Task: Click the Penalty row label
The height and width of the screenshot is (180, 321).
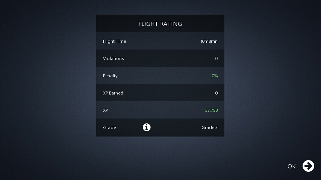Action: 111,76
